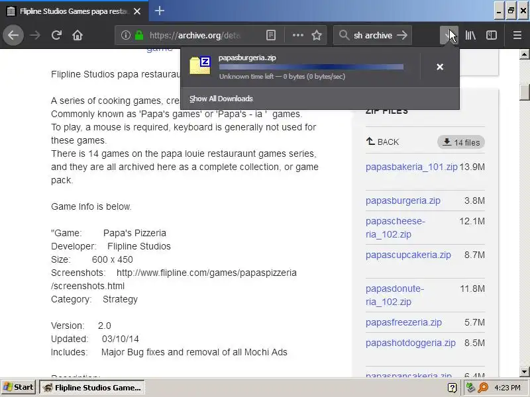Image resolution: width=530 pixels, height=397 pixels.
Task: Toggle the downloads toolbar button
Action: coord(449,35)
